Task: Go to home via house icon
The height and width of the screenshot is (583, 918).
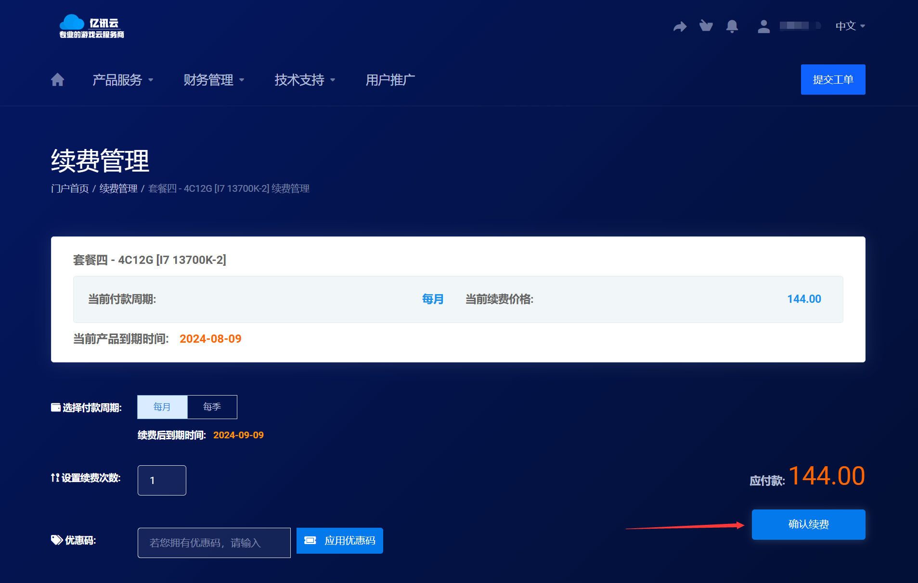Action: tap(57, 79)
